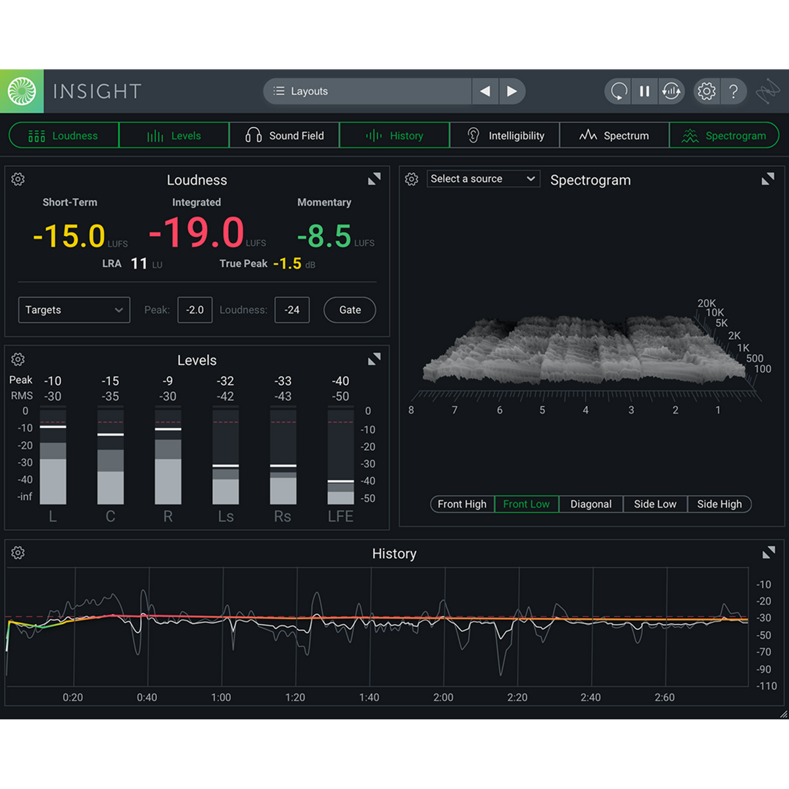The width and height of the screenshot is (789, 789).
Task: Click the Rs channel level meter
Action: (x=283, y=455)
